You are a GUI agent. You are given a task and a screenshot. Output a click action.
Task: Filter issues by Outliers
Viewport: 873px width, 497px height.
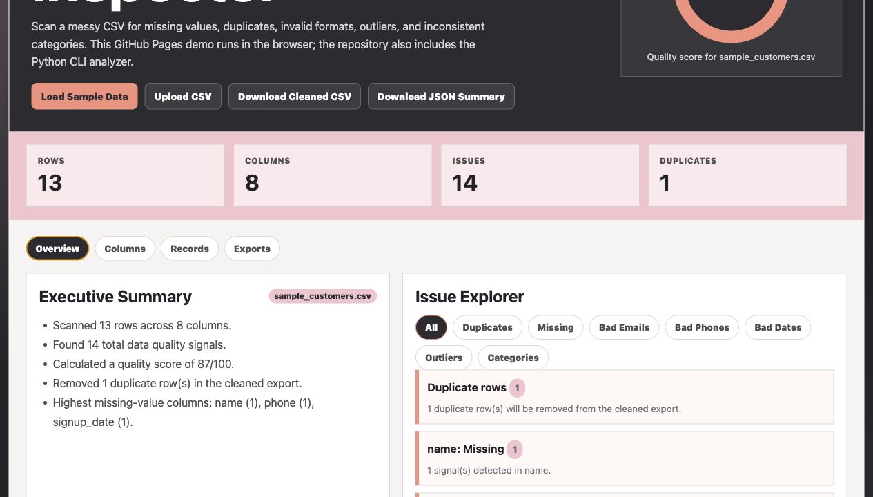pyautogui.click(x=444, y=358)
